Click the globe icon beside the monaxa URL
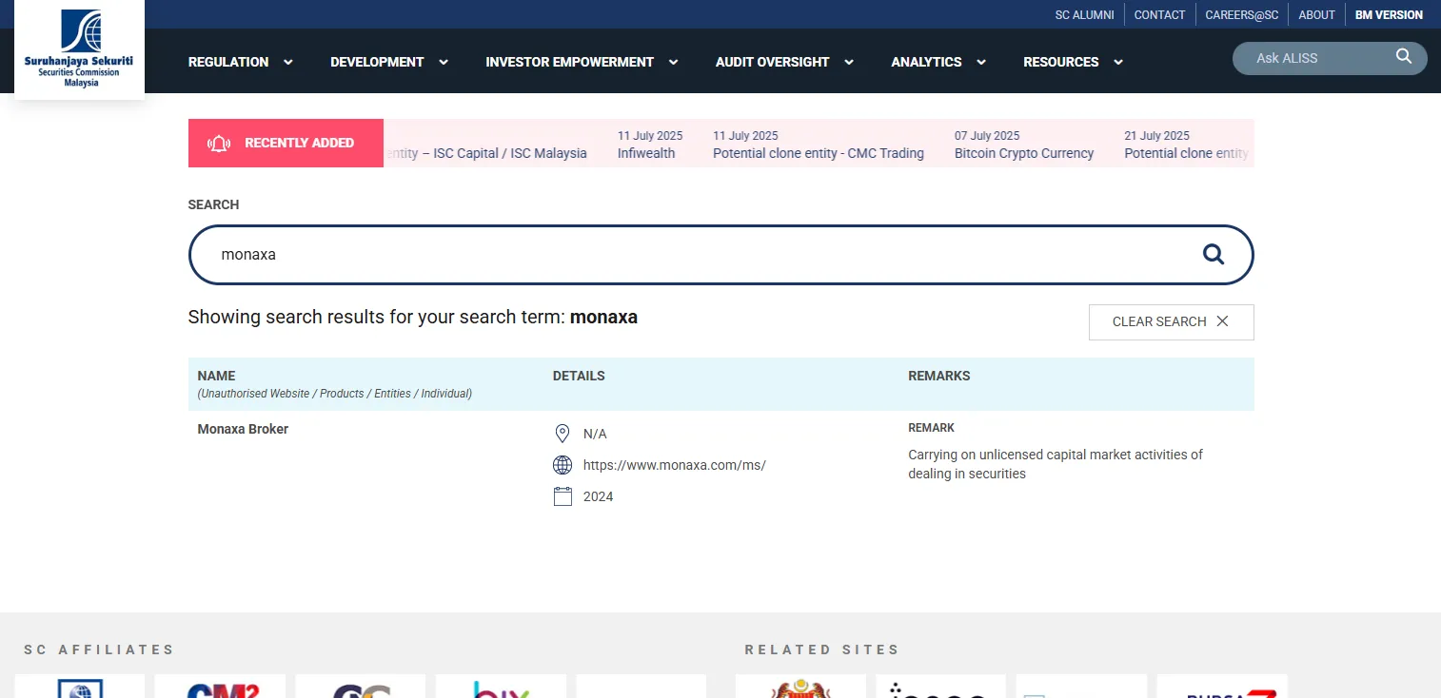 pos(563,465)
